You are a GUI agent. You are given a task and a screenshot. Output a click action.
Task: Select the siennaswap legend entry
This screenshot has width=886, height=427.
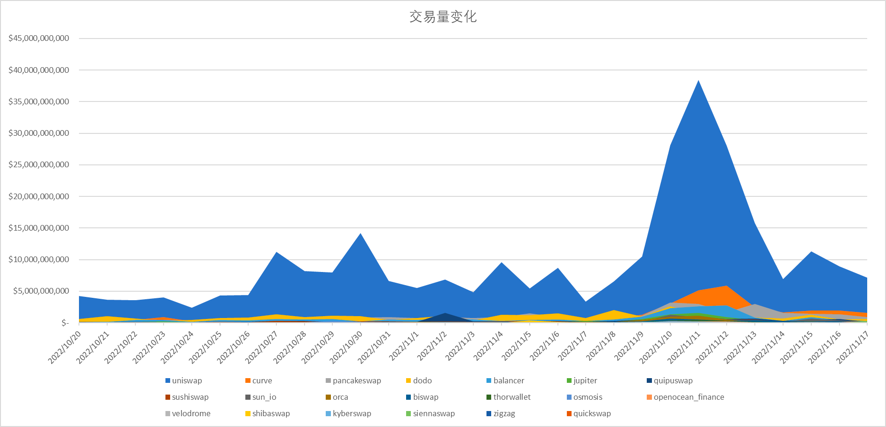click(431, 413)
